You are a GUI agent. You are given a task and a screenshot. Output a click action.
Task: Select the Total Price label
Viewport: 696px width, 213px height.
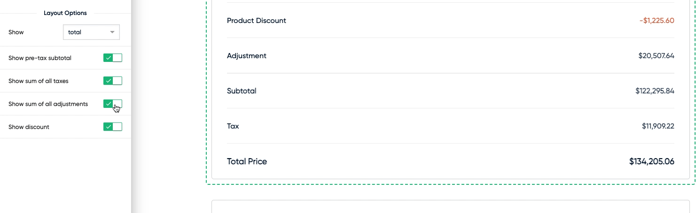(247, 161)
